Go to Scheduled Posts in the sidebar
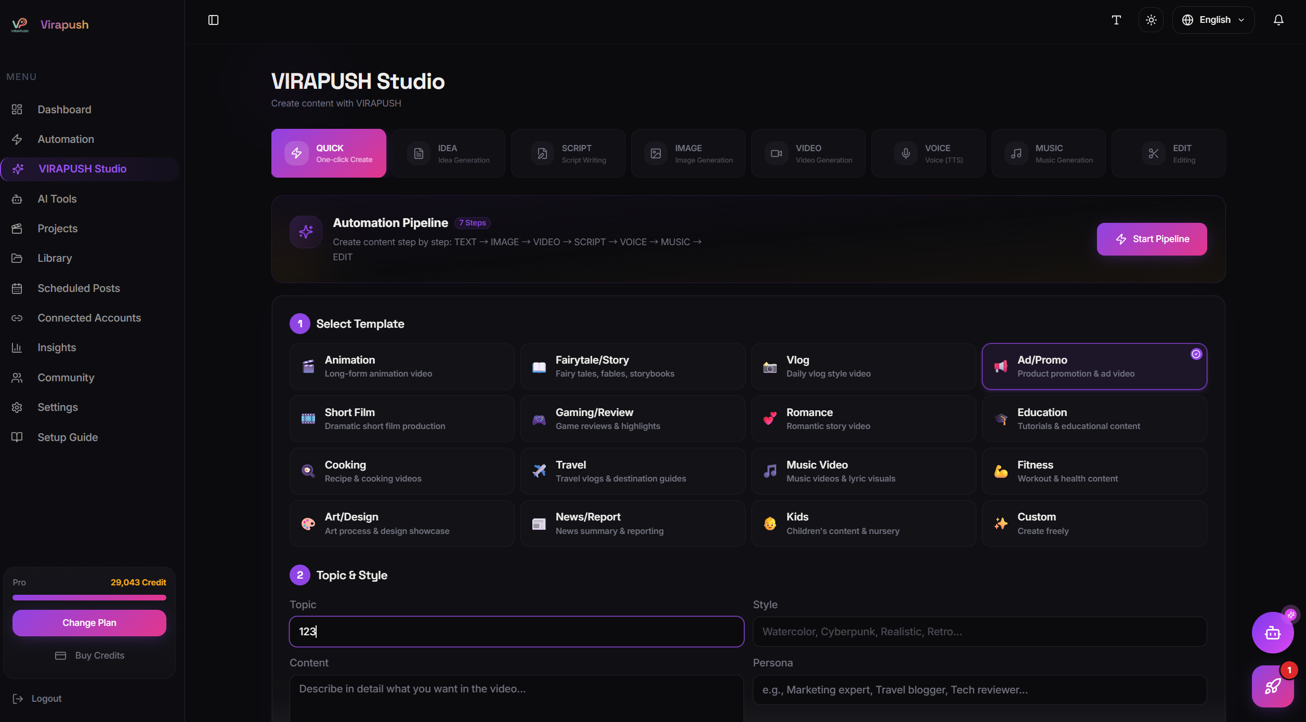Screen dimensions: 1306x722 (79, 288)
